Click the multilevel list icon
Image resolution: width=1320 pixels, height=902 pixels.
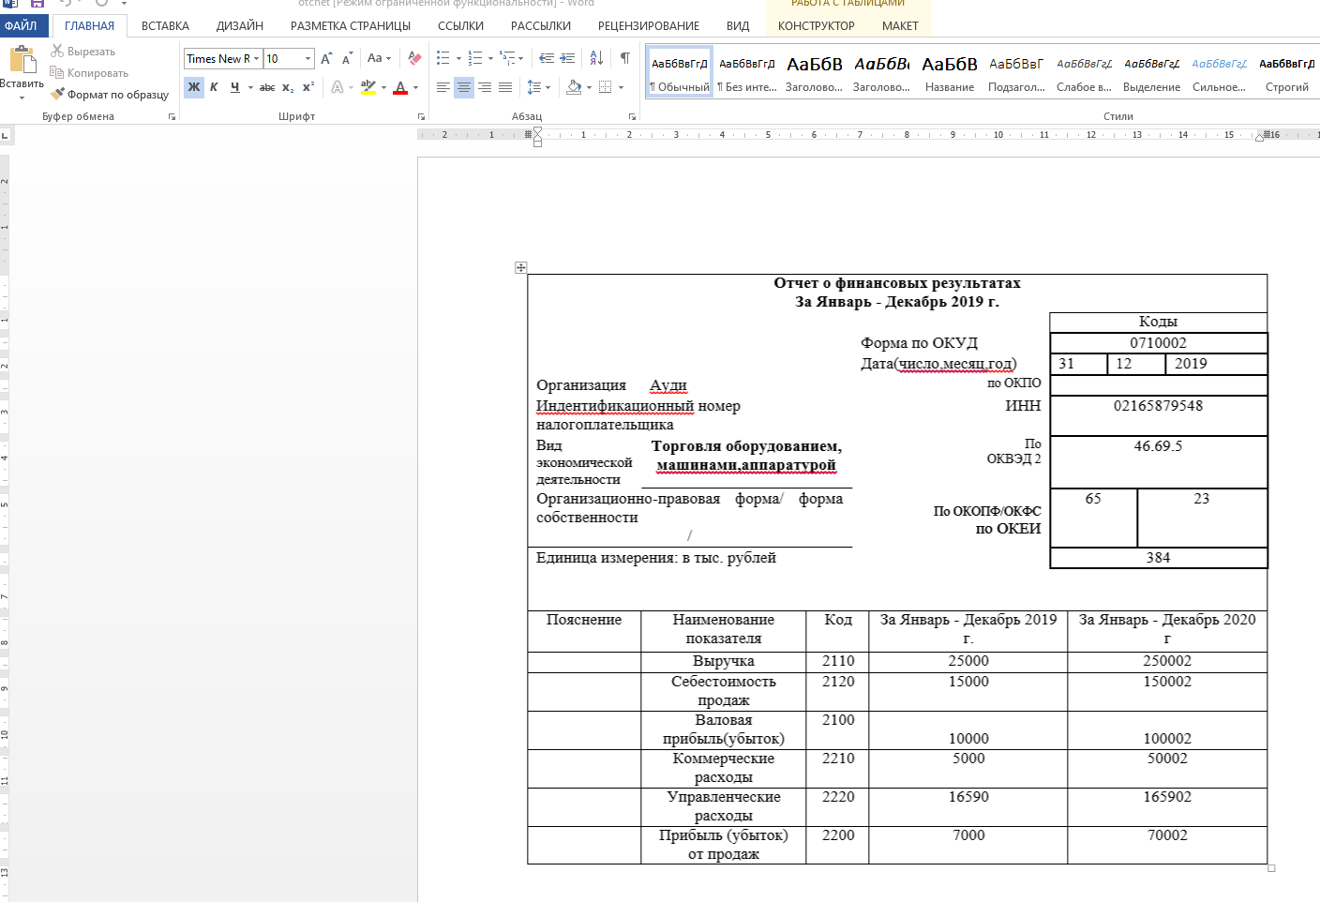coord(507,58)
